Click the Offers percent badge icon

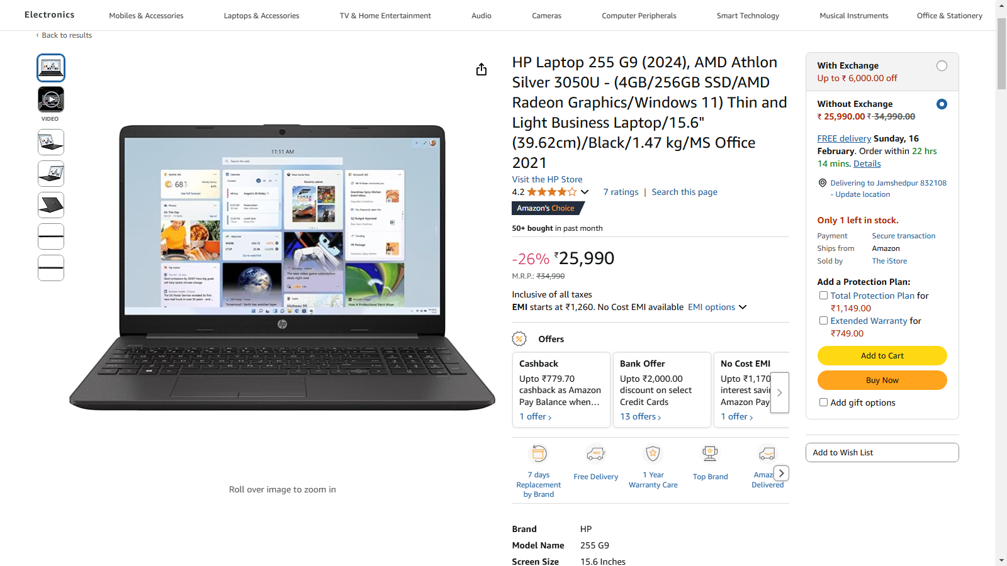tap(519, 339)
